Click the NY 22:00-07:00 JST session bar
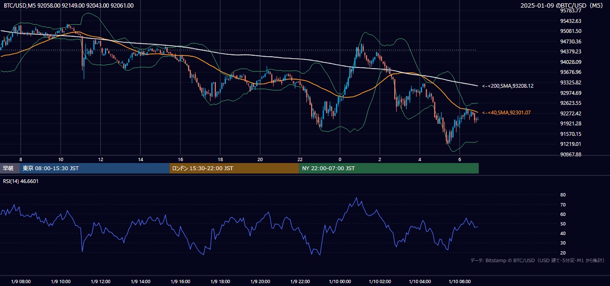 coord(389,168)
